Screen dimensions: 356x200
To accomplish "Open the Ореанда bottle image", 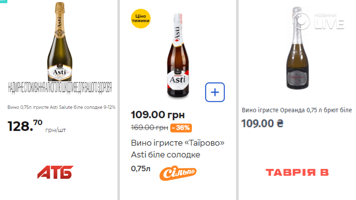I will 297,48.
